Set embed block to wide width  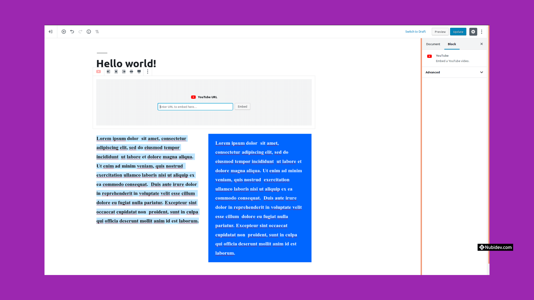coord(131,72)
